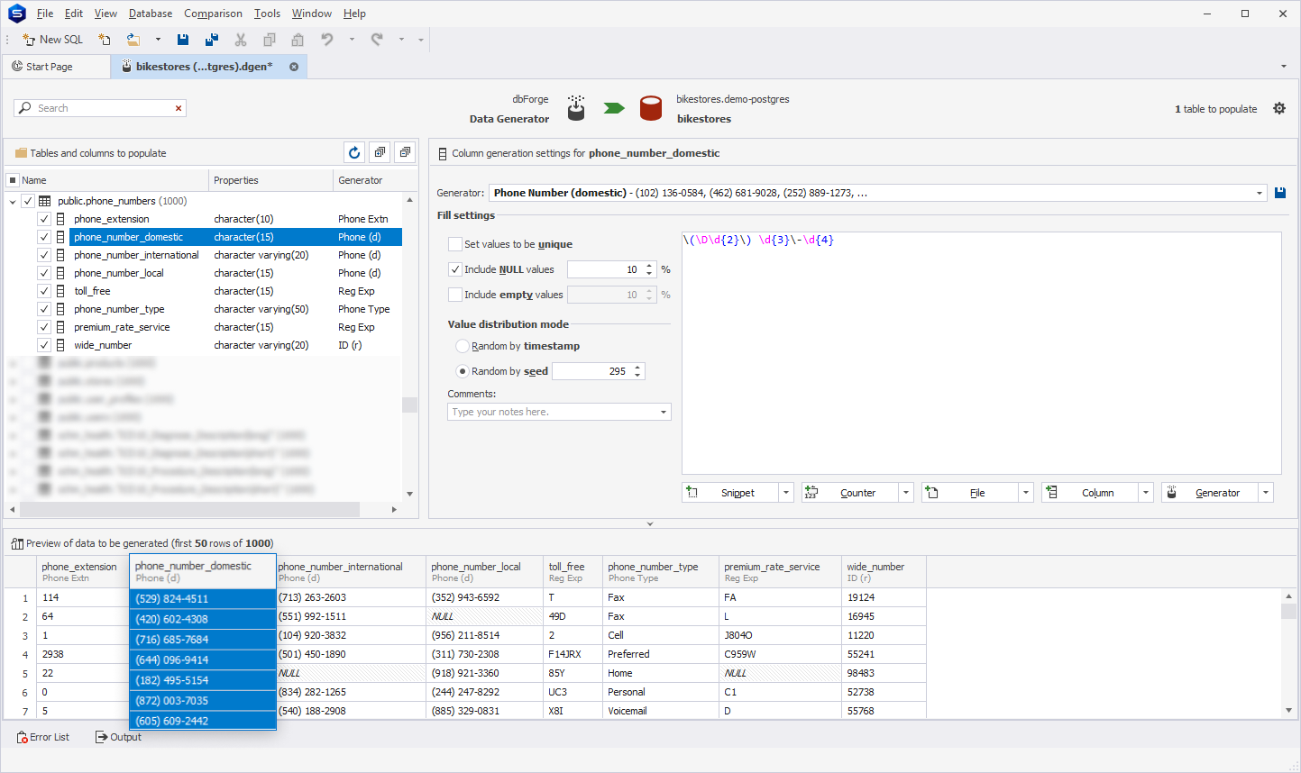Close the bikestores dgen tab

294,67
